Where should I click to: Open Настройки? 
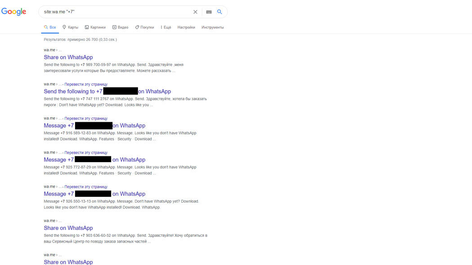coord(187,27)
